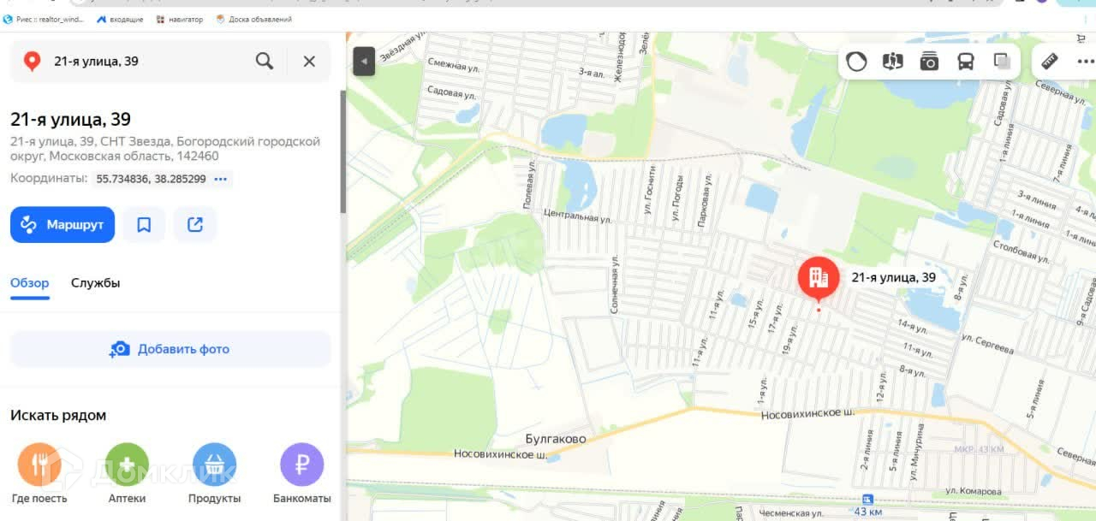Search nearby Аптеки category
The width and height of the screenshot is (1096, 521).
pyautogui.click(x=127, y=473)
